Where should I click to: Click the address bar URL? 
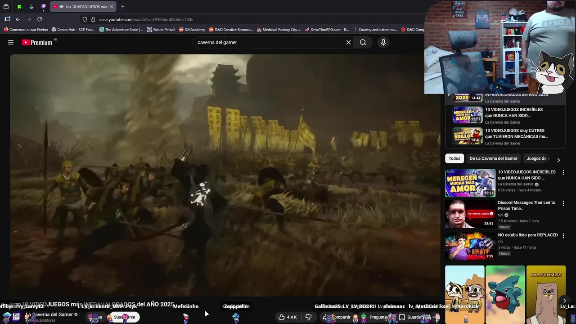146,19
